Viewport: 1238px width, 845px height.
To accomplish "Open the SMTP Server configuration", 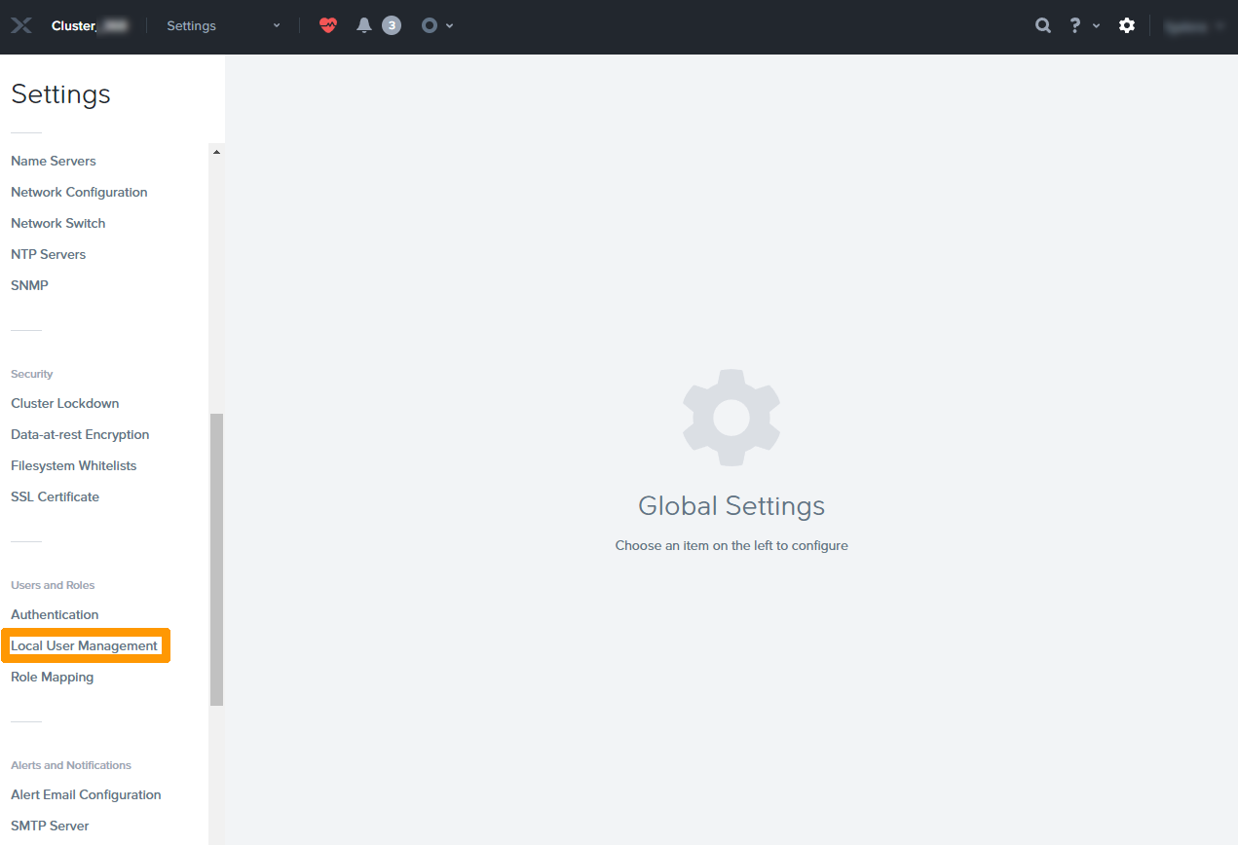I will (x=50, y=826).
